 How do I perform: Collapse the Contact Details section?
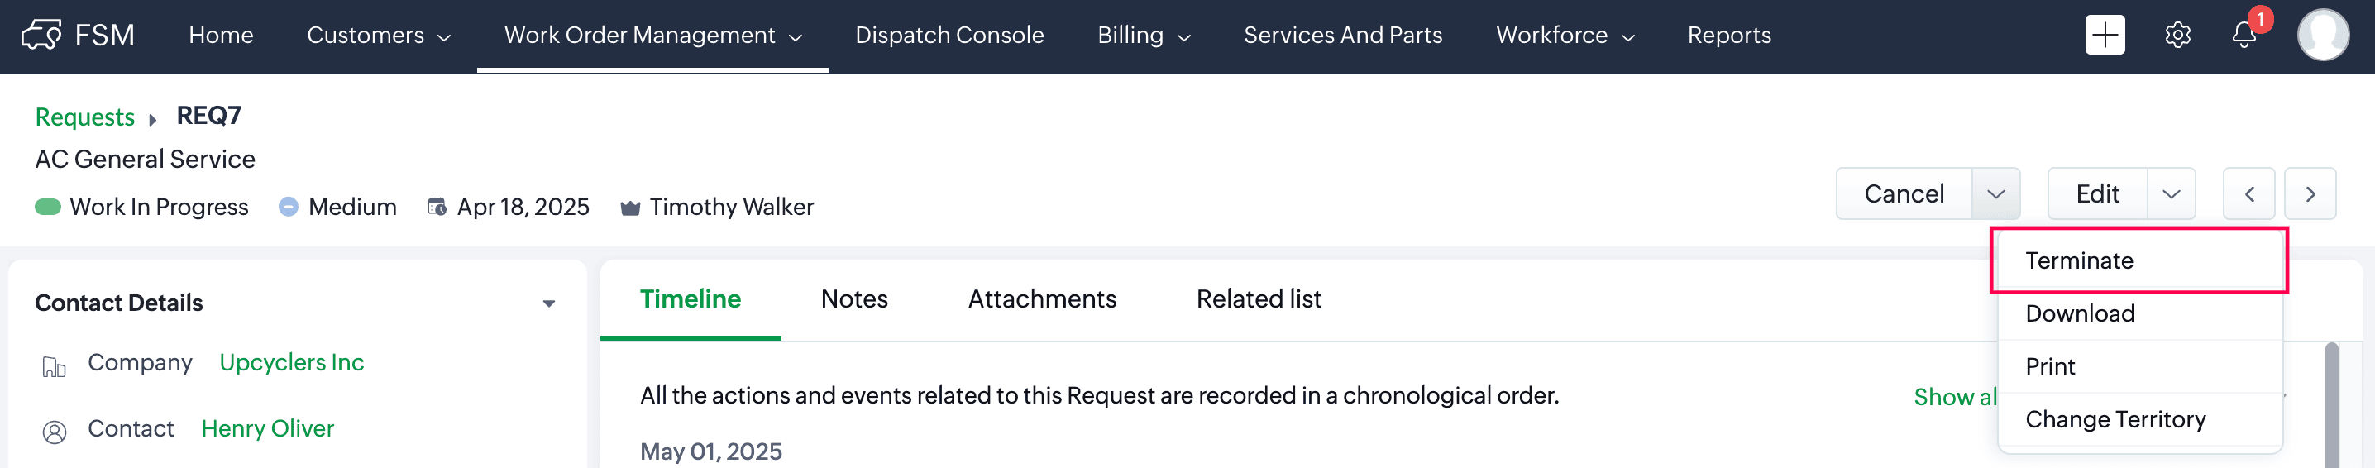pos(548,303)
